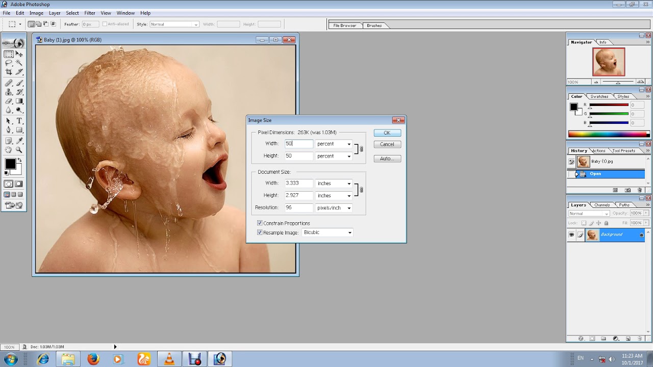Switch to Quick Mask mode
The width and height of the screenshot is (653, 367).
click(19, 184)
